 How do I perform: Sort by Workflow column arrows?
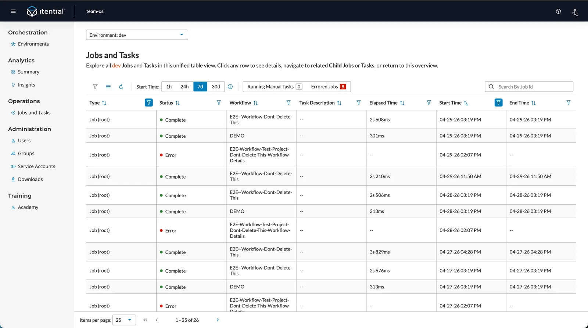click(x=255, y=103)
